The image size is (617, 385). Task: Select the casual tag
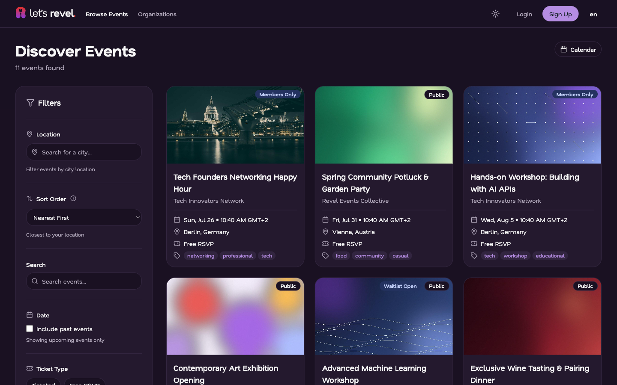pyautogui.click(x=401, y=256)
